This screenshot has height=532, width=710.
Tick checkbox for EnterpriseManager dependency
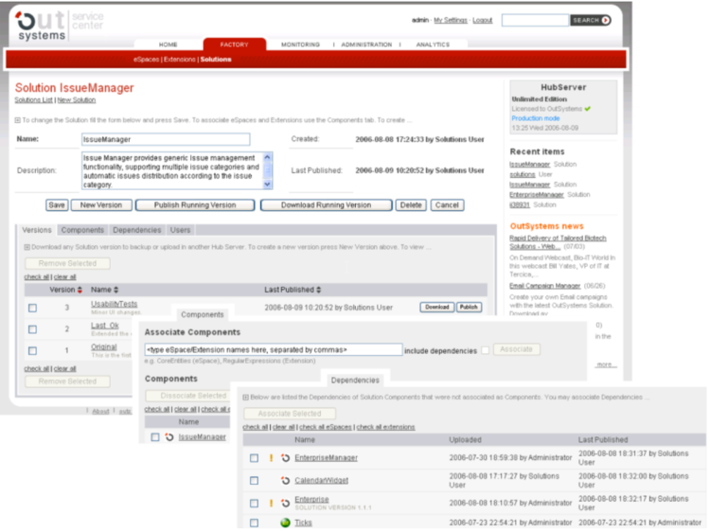[x=254, y=458]
